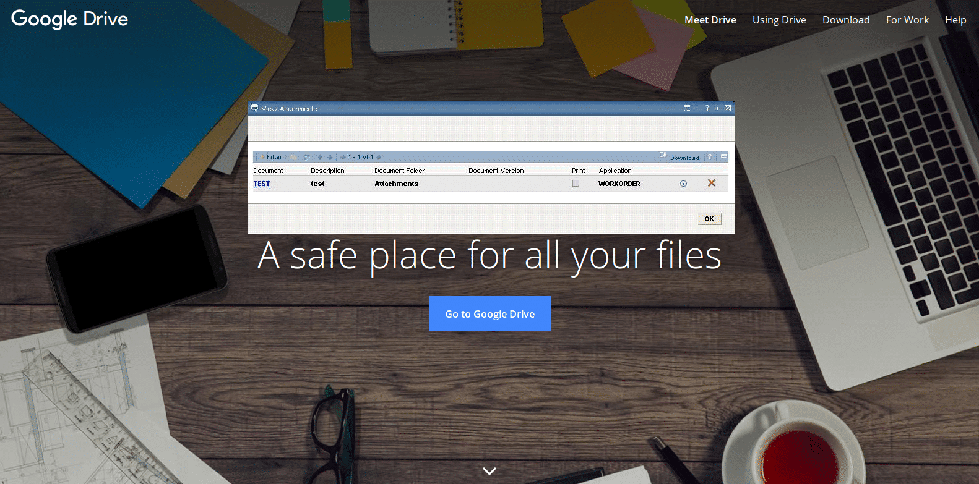
Task: Click the Go to Google Drive button
Action: pyautogui.click(x=489, y=314)
